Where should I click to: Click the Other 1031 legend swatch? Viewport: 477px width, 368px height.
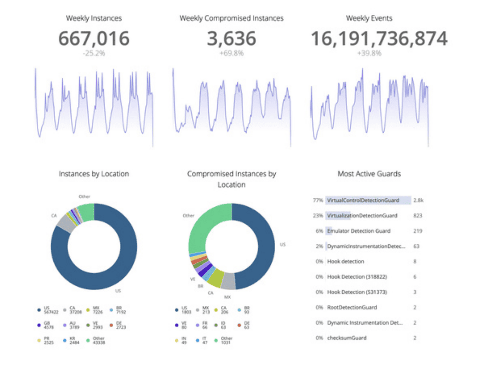coord(216,340)
